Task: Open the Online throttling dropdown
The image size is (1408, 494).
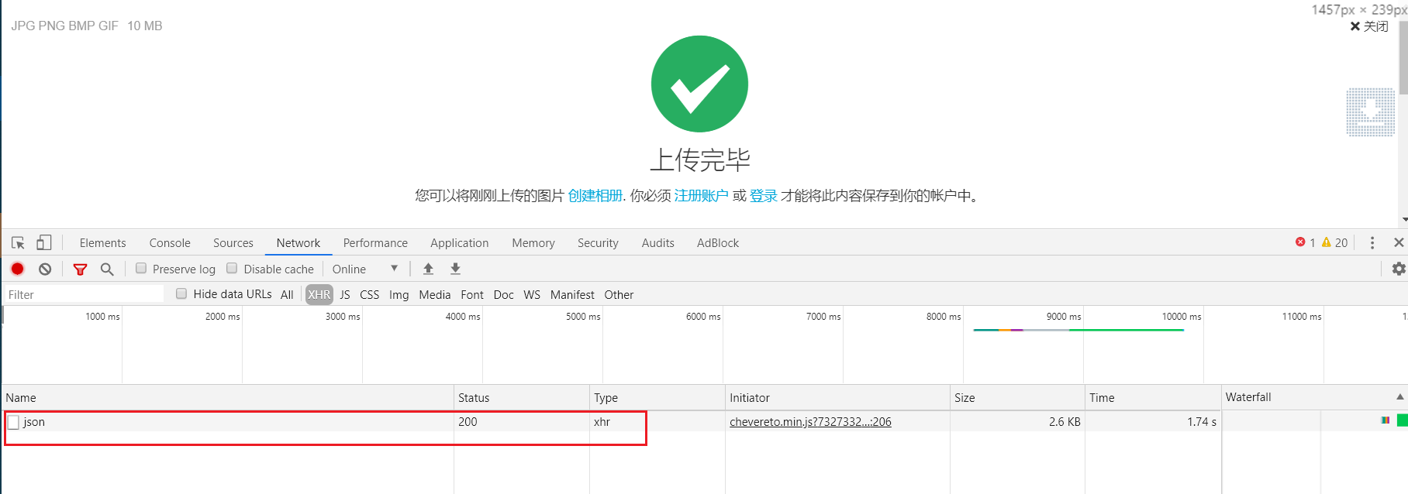Action: pyautogui.click(x=365, y=269)
